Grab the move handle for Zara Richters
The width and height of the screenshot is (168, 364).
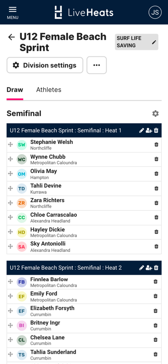click(x=11, y=203)
